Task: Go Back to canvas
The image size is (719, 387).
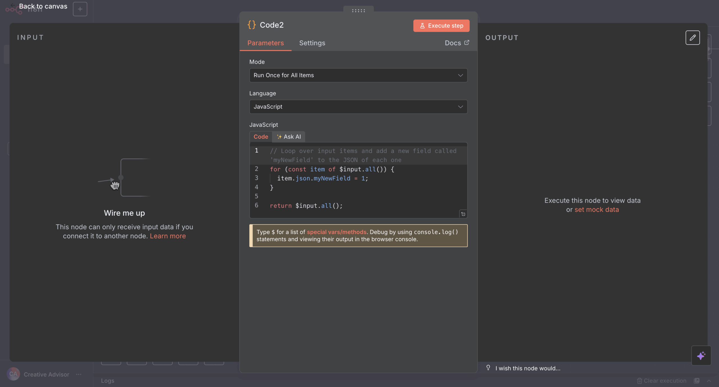Action: [x=39, y=6]
